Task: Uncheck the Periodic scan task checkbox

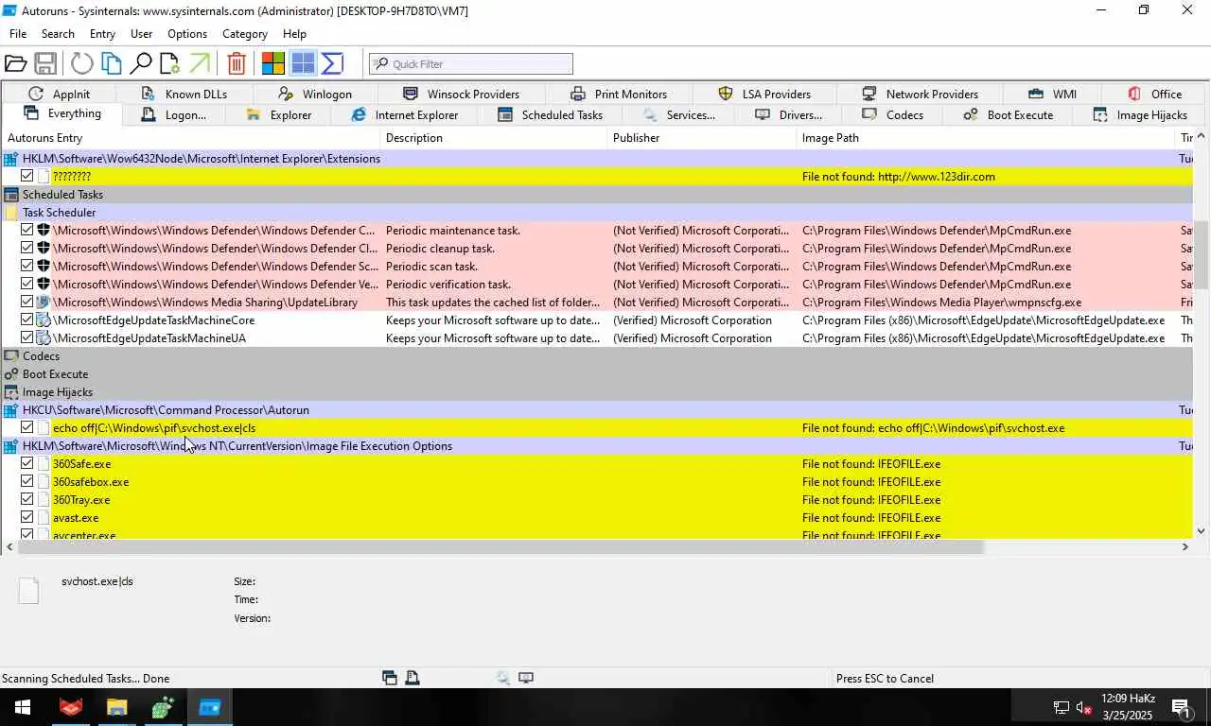Action: 26,266
